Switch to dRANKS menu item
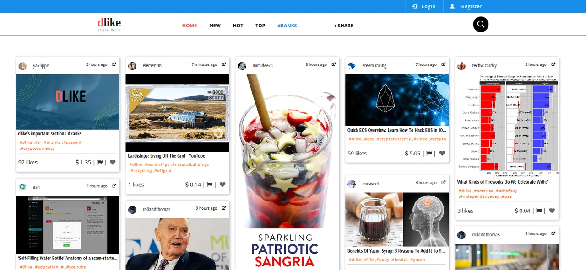Screen dimensions: 586x270 tap(287, 26)
